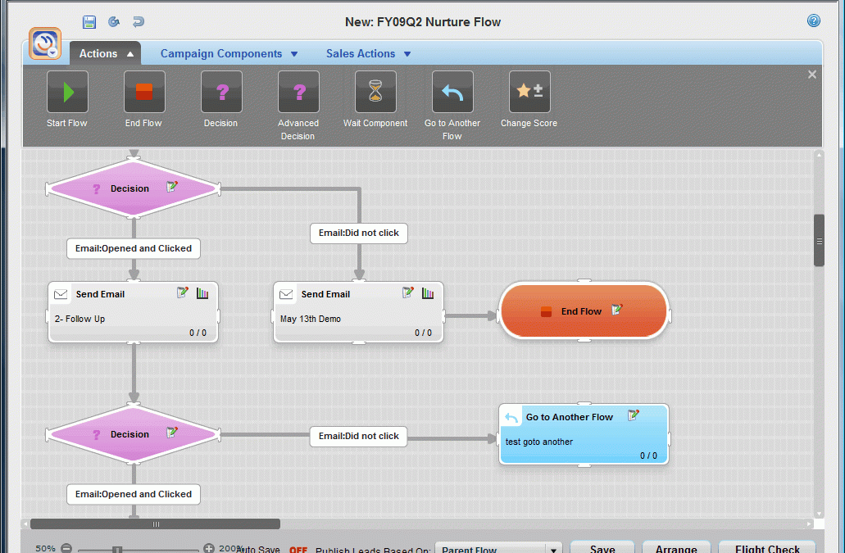This screenshot has height=553, width=845.
Task: Click the undo arrow icon in header
Action: click(139, 21)
